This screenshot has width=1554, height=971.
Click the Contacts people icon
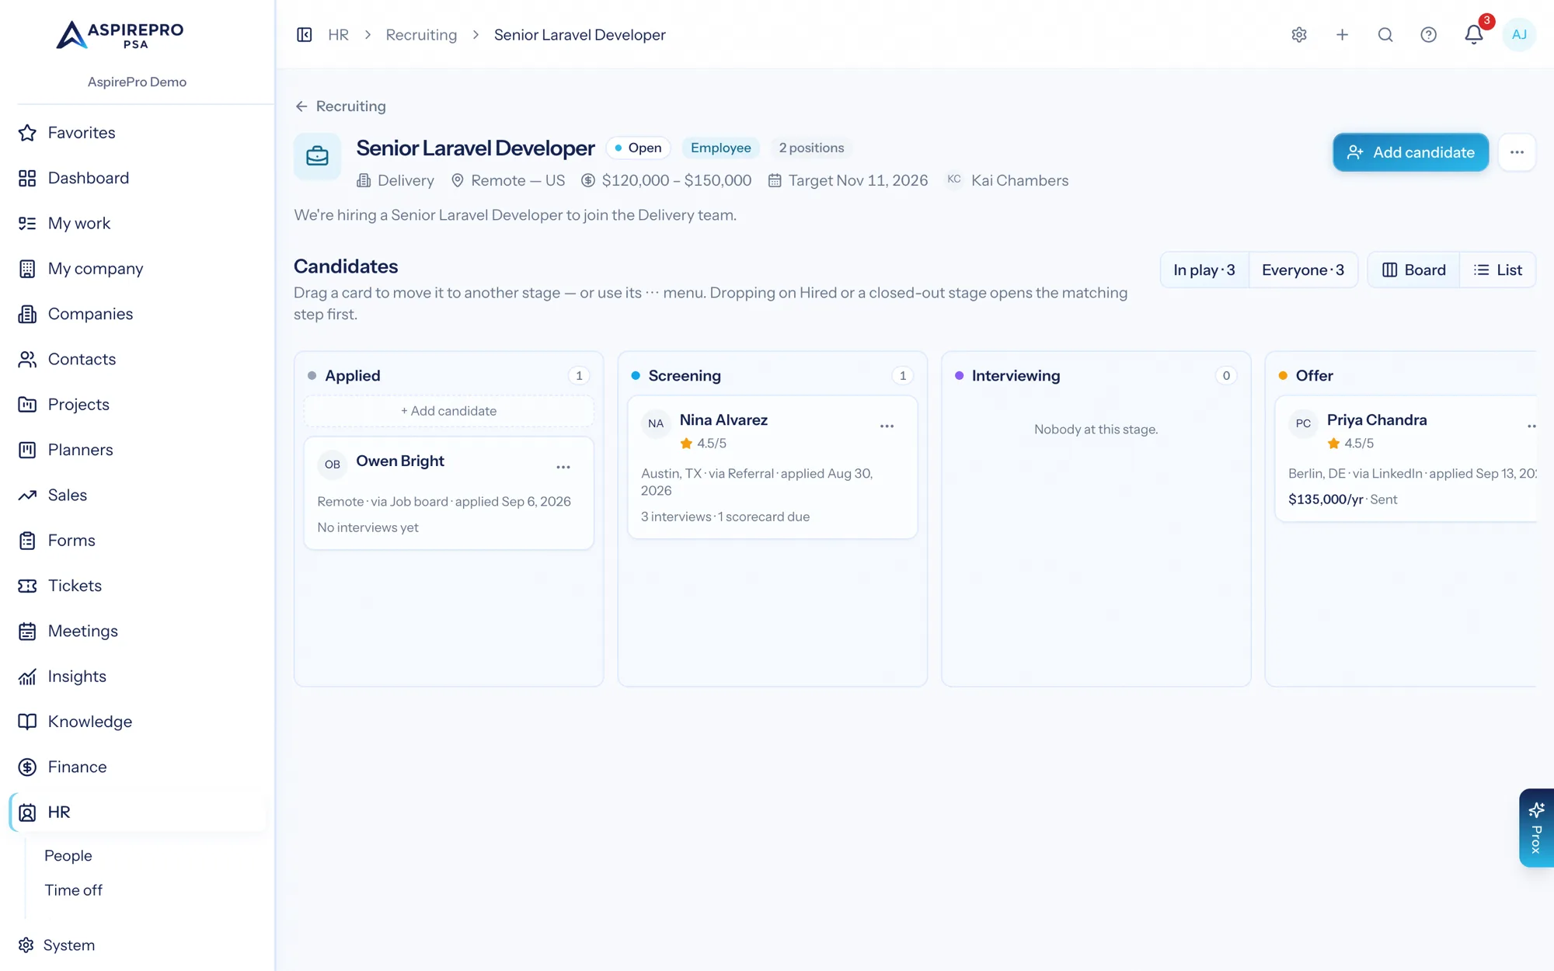(27, 359)
